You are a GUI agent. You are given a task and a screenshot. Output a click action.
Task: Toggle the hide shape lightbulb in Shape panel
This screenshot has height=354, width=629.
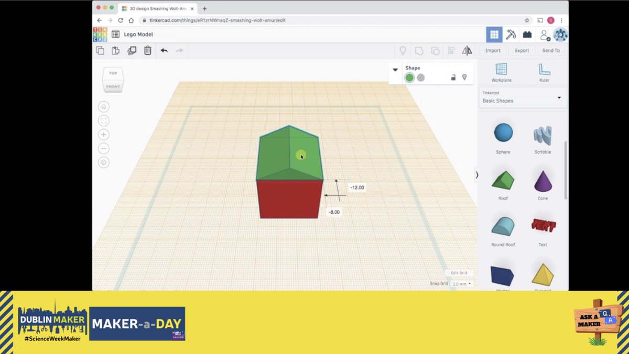tap(464, 78)
